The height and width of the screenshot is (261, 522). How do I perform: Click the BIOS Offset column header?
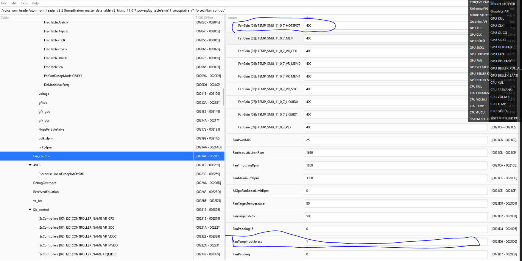point(209,18)
